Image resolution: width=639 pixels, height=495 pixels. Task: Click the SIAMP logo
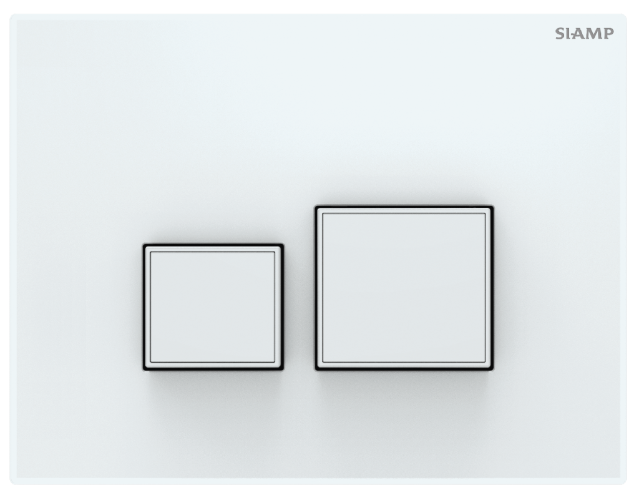(584, 34)
